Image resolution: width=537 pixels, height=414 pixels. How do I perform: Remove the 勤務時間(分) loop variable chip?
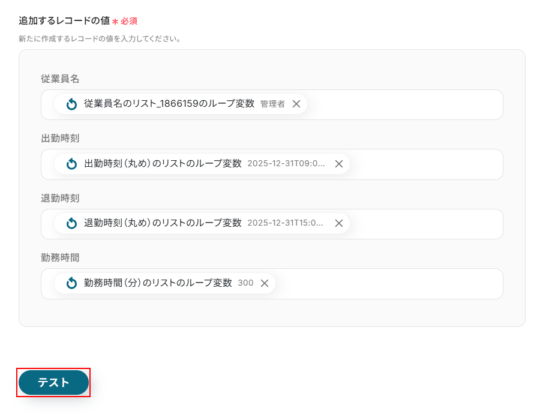tap(265, 283)
